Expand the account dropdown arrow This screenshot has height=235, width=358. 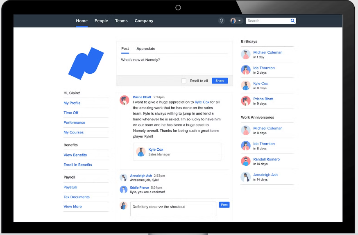click(240, 21)
